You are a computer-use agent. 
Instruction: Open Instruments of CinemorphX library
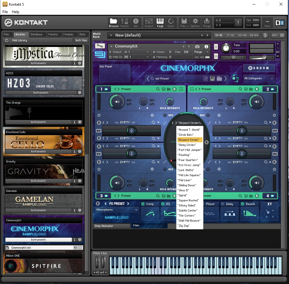38,240
